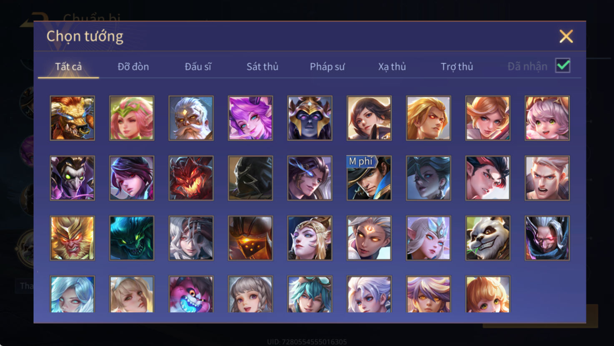The image size is (614, 346).
Task: Pick the white-bearded old man hero
Action: click(191, 118)
